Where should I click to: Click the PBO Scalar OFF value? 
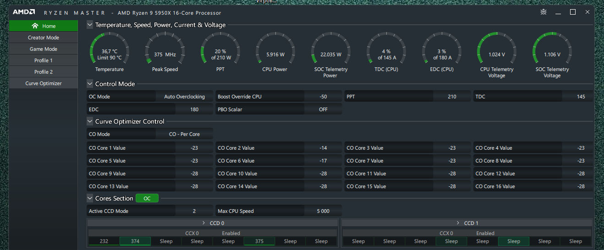point(323,109)
